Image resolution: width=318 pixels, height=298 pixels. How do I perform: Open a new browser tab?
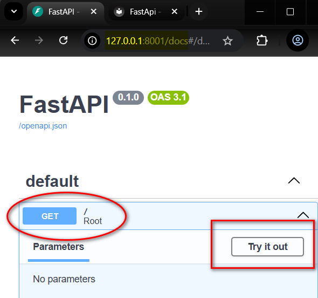tap(199, 11)
